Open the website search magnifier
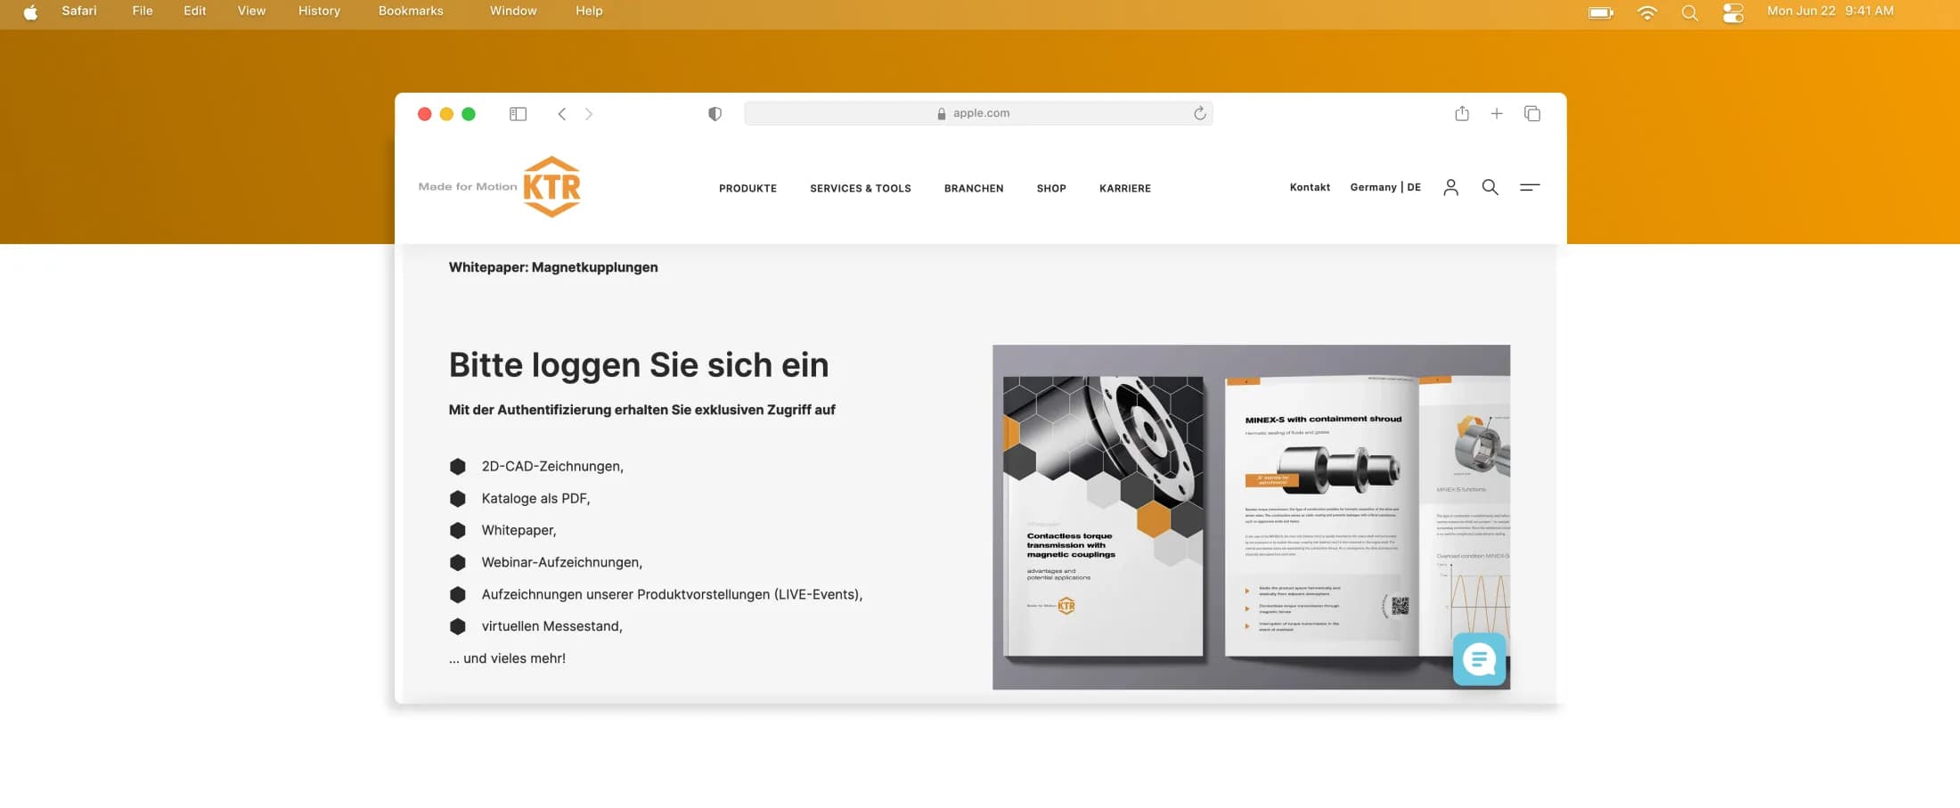 [1490, 187]
